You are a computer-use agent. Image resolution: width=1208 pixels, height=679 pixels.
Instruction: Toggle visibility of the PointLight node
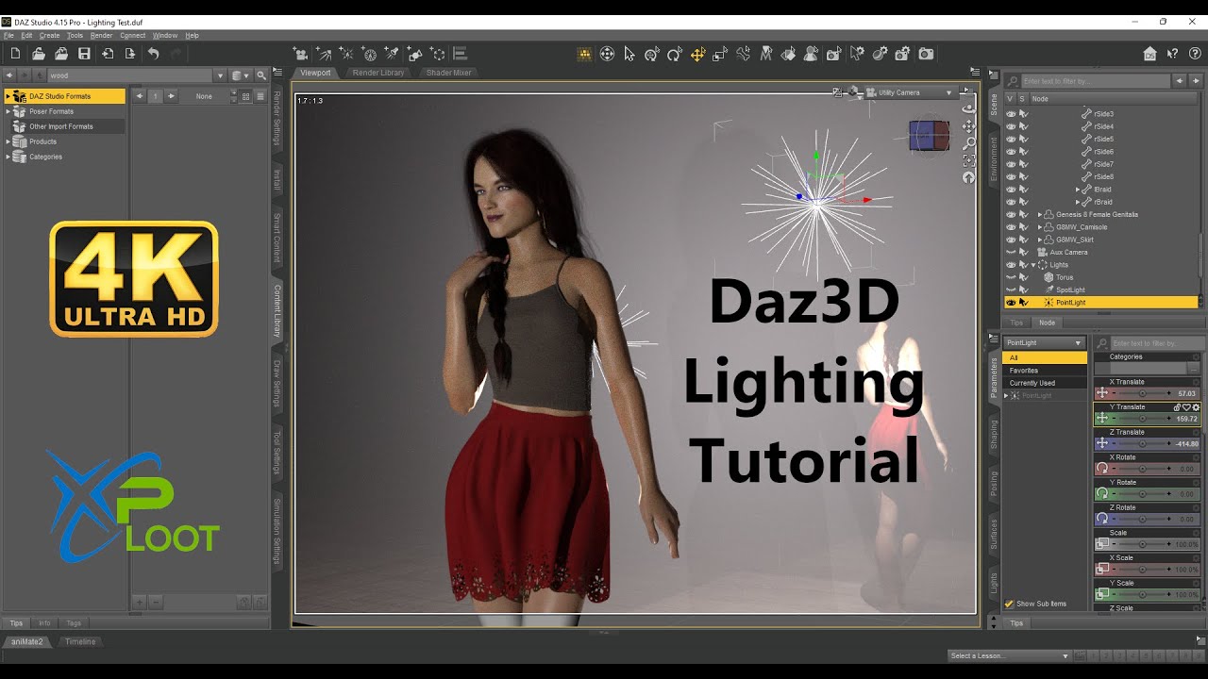click(1011, 303)
